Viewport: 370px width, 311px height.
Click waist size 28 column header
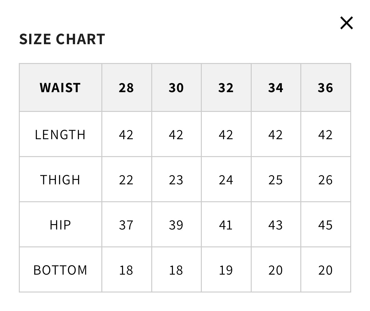coord(126,88)
